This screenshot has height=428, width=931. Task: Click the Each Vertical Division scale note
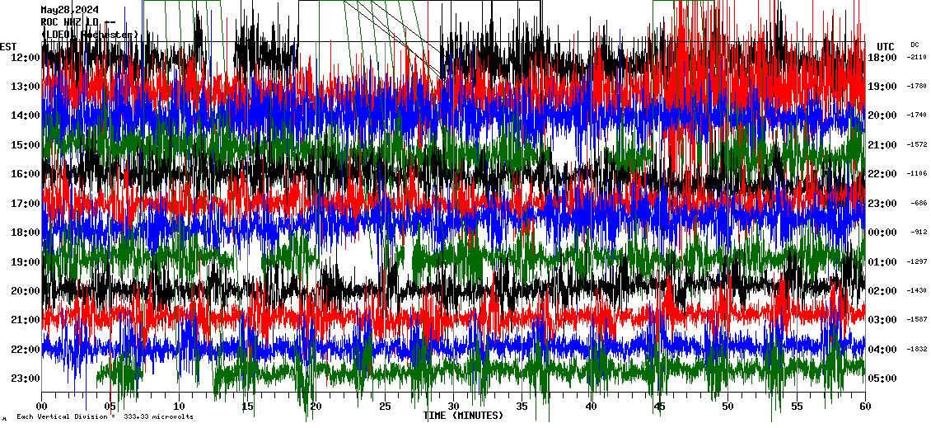105,416
